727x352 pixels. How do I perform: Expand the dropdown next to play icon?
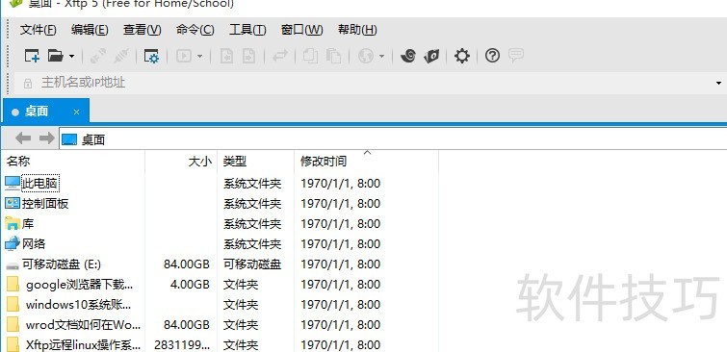click(200, 57)
